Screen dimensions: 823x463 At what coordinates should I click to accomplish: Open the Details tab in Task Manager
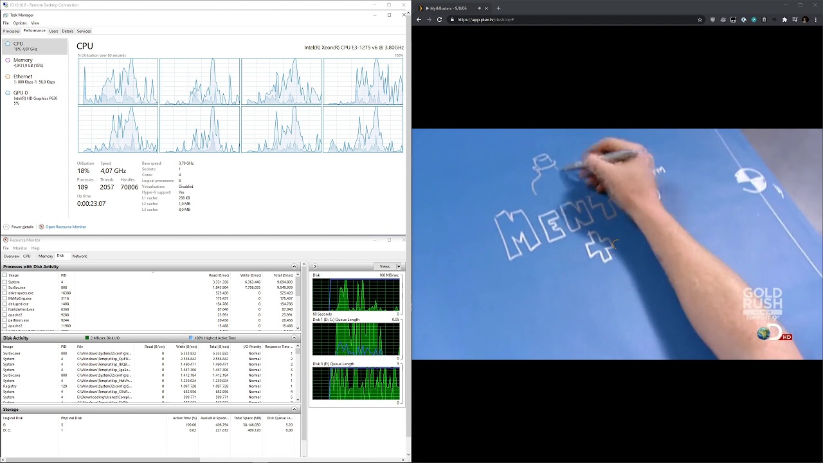68,31
